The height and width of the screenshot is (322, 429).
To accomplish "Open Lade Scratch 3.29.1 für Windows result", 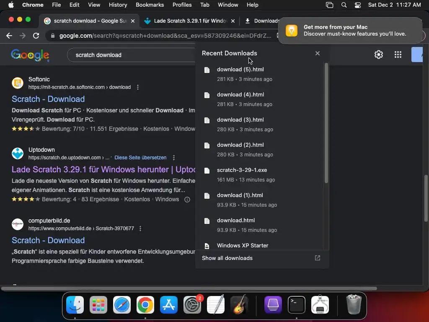I will (103, 169).
